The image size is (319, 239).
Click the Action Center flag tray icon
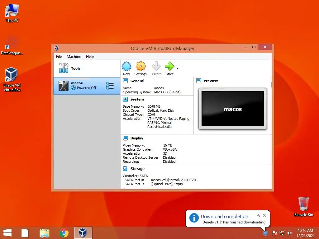pyautogui.click(x=274, y=233)
